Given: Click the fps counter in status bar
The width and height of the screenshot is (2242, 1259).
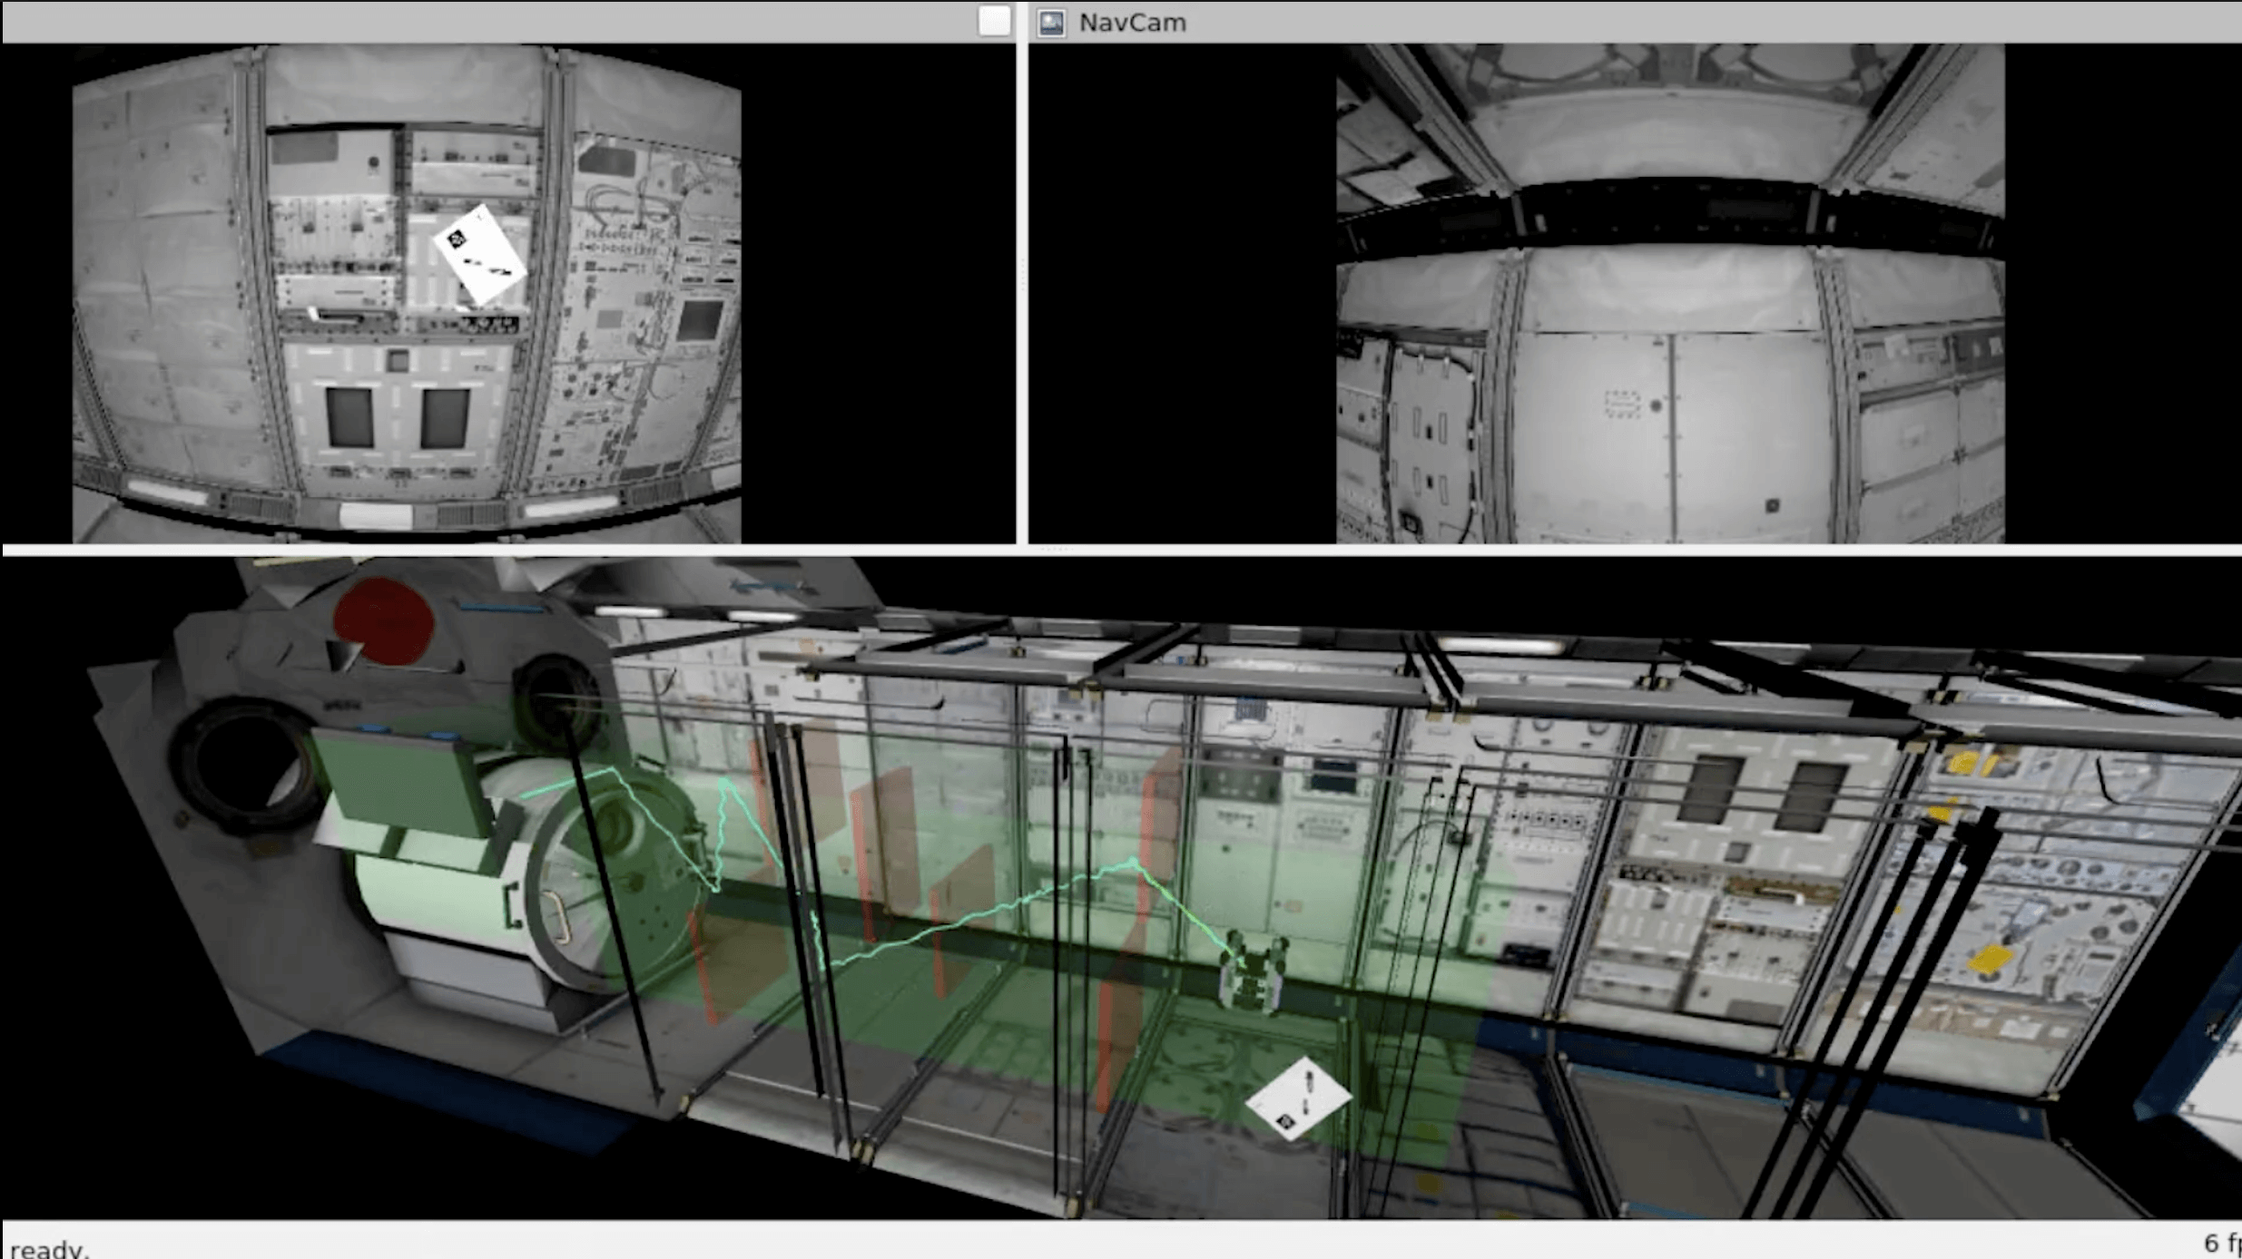Looking at the screenshot, I should [2220, 1243].
